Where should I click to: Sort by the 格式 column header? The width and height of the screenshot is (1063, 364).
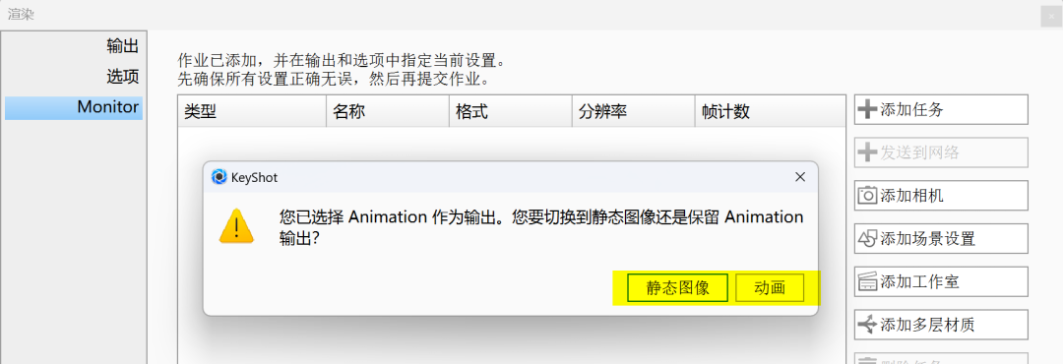(511, 112)
